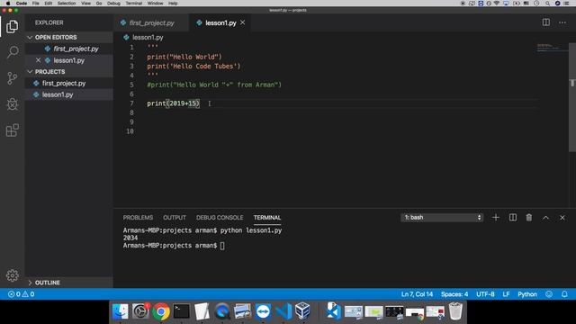Open Terminal app from the Dock
The width and height of the screenshot is (576, 324).
click(182, 311)
